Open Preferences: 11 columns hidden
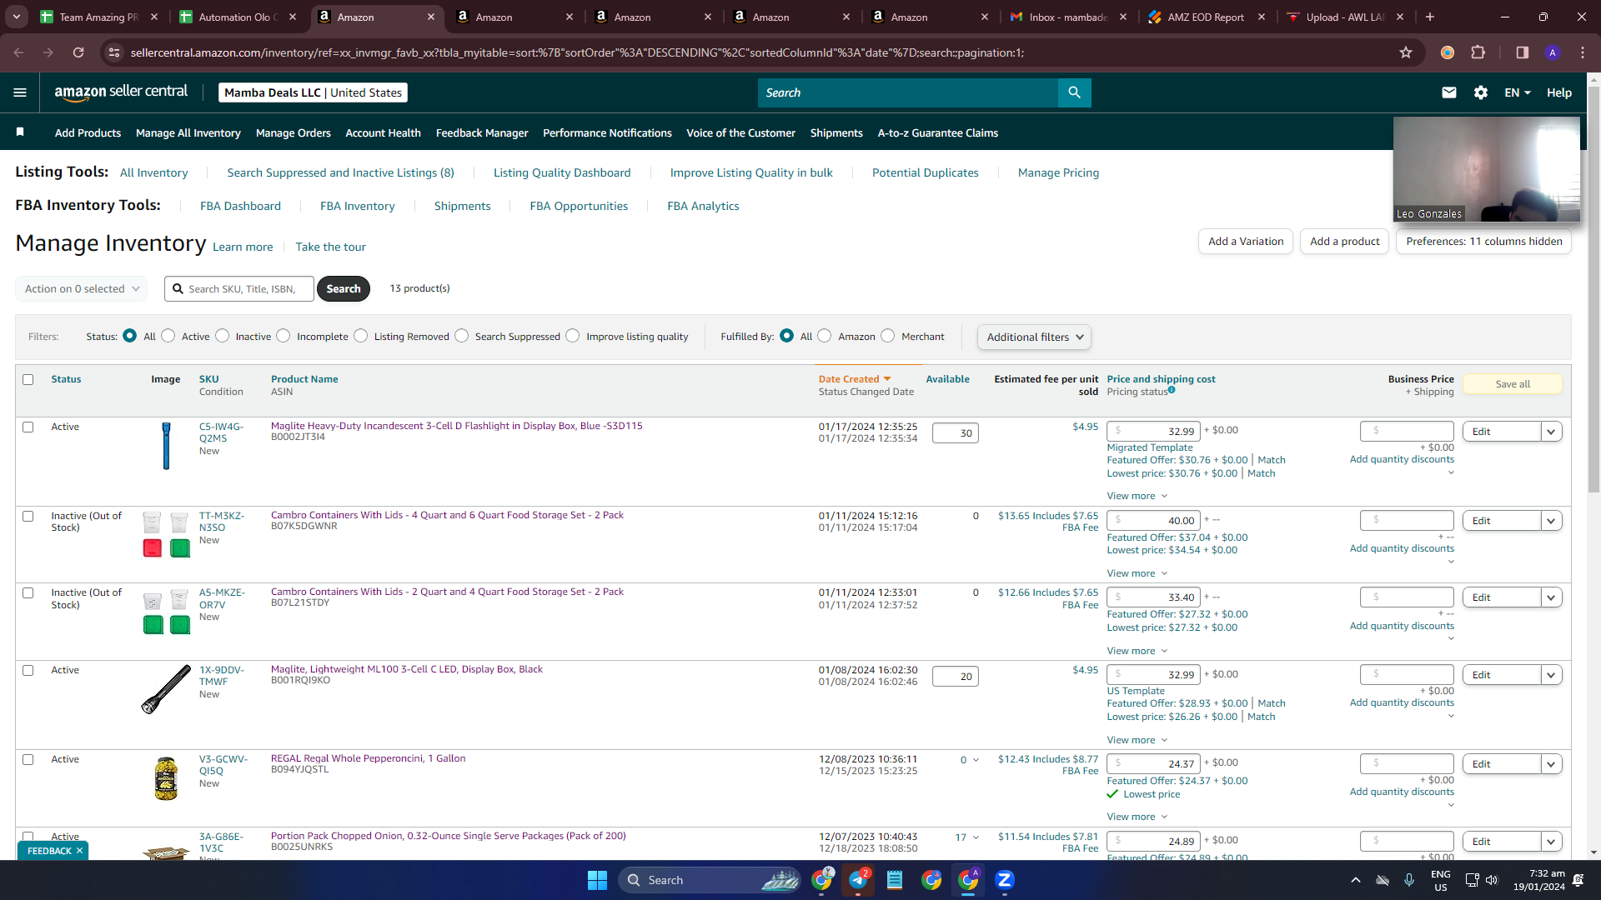 [x=1484, y=242]
